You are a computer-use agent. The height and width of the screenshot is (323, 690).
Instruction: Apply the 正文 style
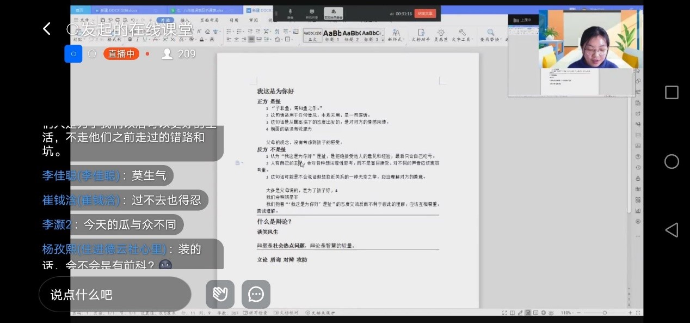(312, 35)
